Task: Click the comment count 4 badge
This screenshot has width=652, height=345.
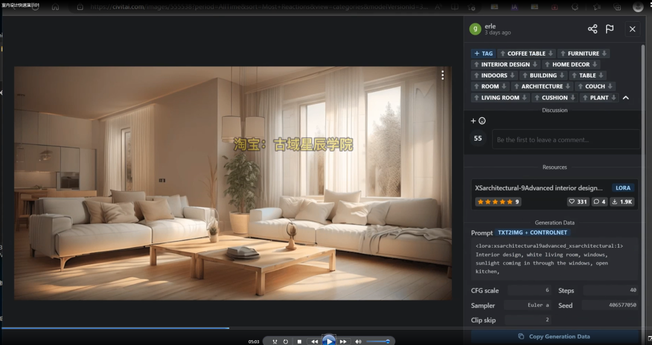Action: (x=599, y=202)
